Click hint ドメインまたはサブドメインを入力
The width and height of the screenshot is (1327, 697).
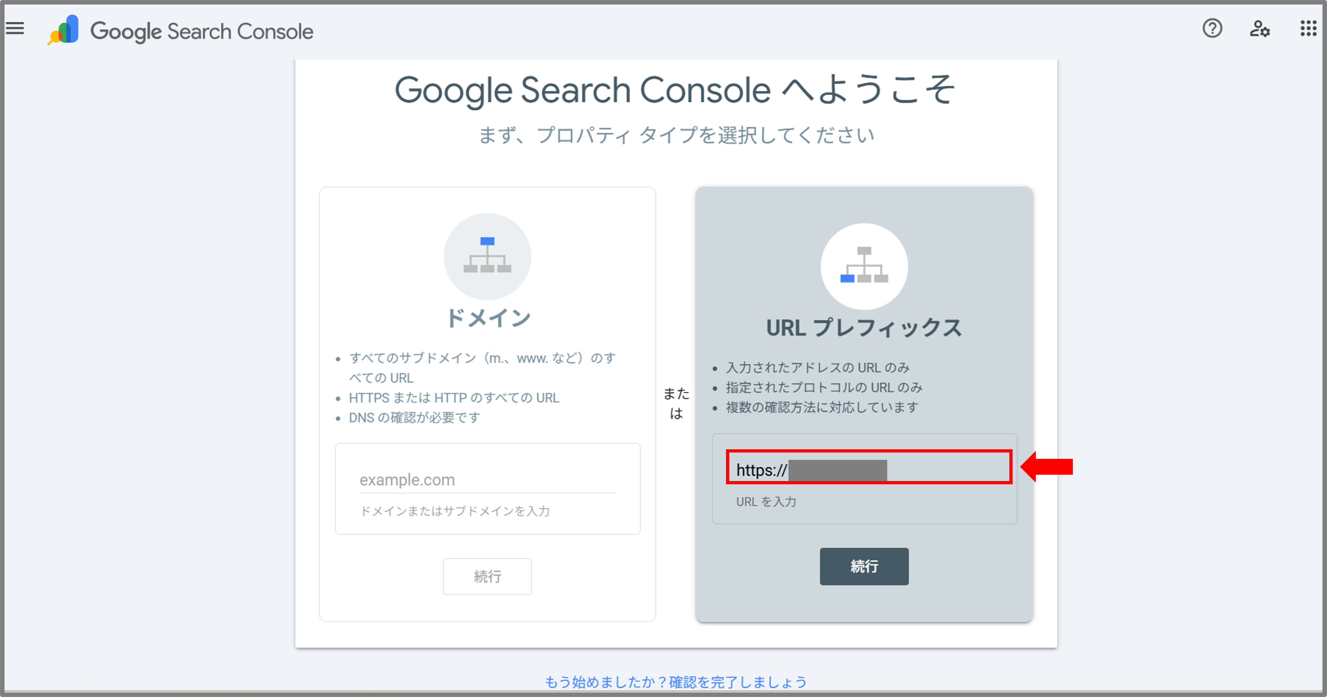pyautogui.click(x=455, y=511)
